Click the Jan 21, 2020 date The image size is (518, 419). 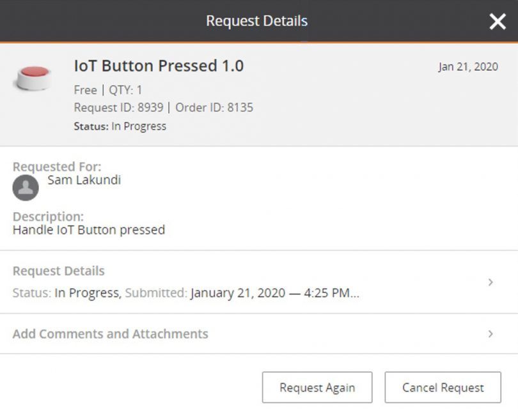468,66
